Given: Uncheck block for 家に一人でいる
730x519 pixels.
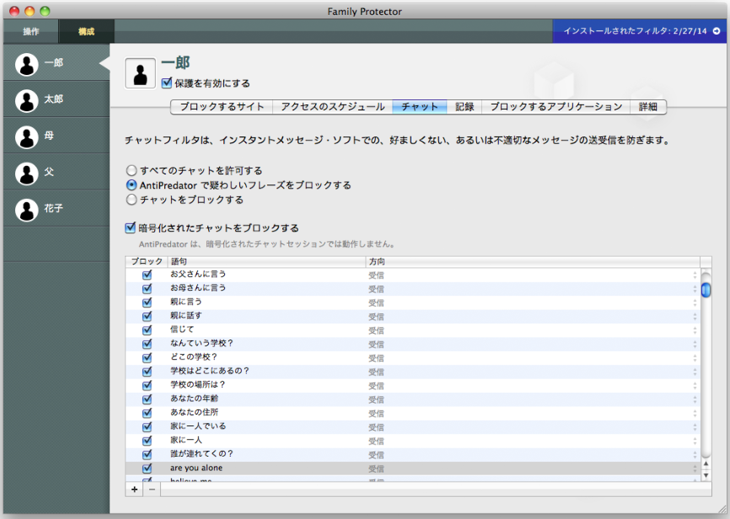Looking at the screenshot, I should pos(148,427).
